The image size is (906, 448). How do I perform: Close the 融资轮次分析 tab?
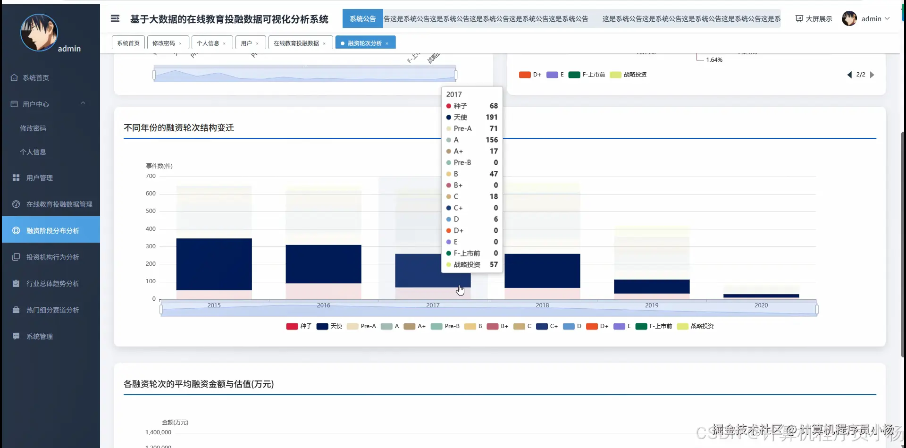pos(387,43)
